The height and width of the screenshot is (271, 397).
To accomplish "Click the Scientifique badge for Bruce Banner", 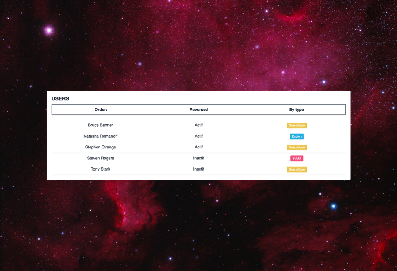I will 297,125.
